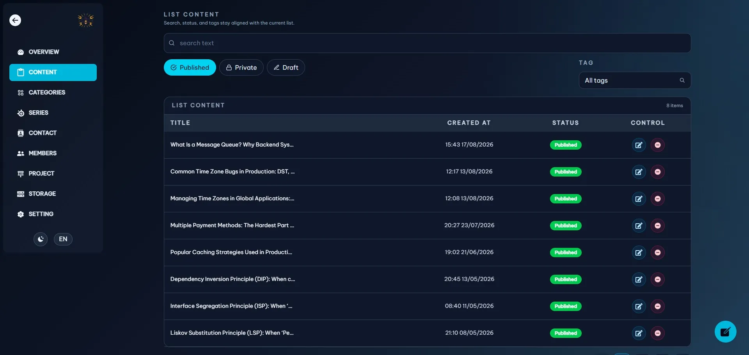Click floating create new content button
This screenshot has height=355, width=749.
(726, 332)
